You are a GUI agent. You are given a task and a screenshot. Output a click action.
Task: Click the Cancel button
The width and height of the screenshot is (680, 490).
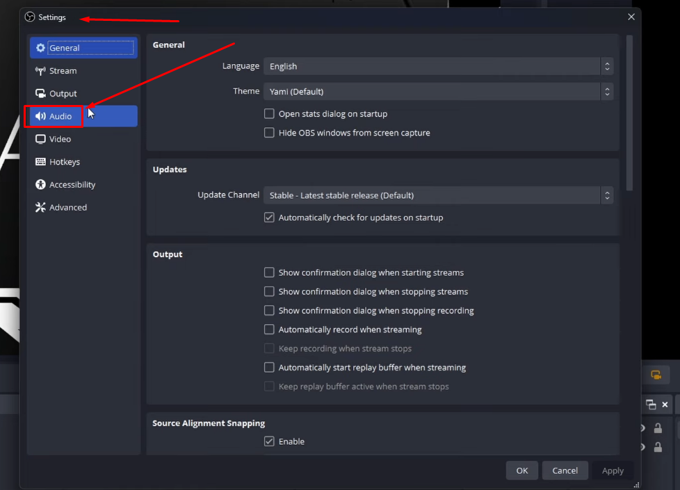coord(565,471)
